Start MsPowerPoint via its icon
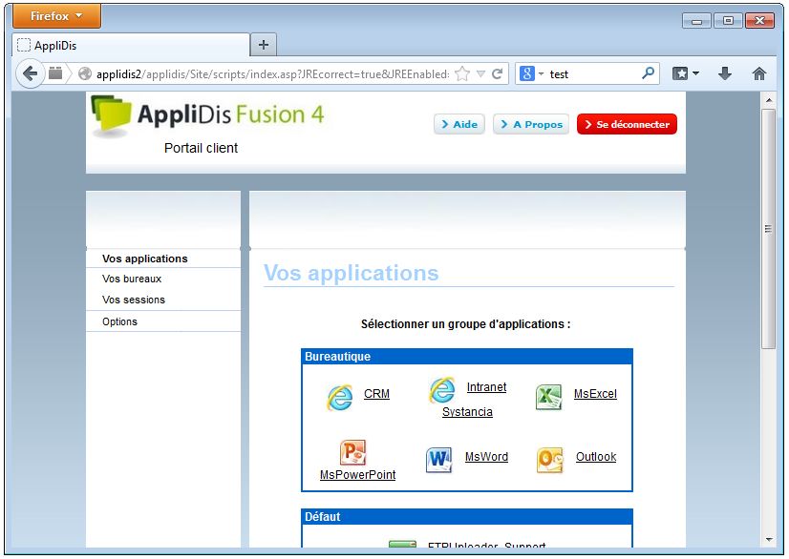 pyautogui.click(x=352, y=452)
